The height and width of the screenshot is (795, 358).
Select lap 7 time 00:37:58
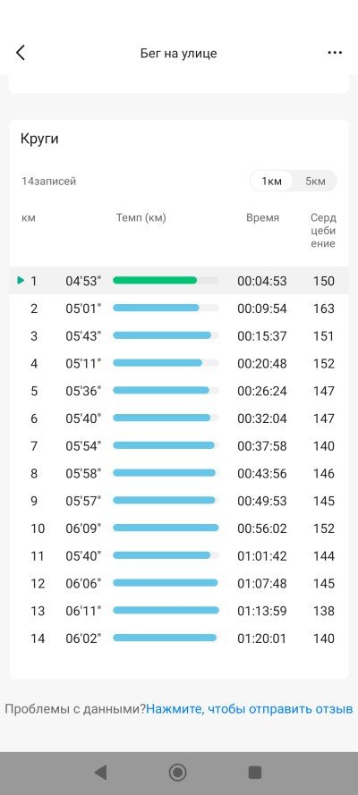click(x=262, y=446)
